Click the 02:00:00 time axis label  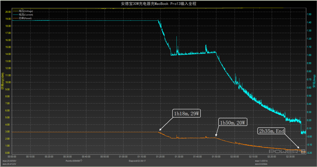coord(235,157)
